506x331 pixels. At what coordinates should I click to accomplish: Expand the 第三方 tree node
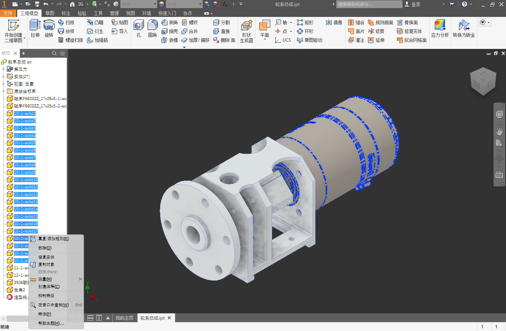tap(3, 69)
